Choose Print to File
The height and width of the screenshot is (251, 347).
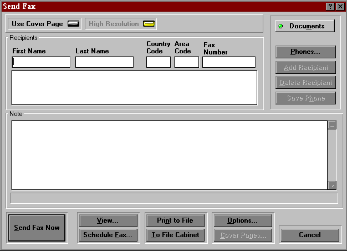coord(175,220)
